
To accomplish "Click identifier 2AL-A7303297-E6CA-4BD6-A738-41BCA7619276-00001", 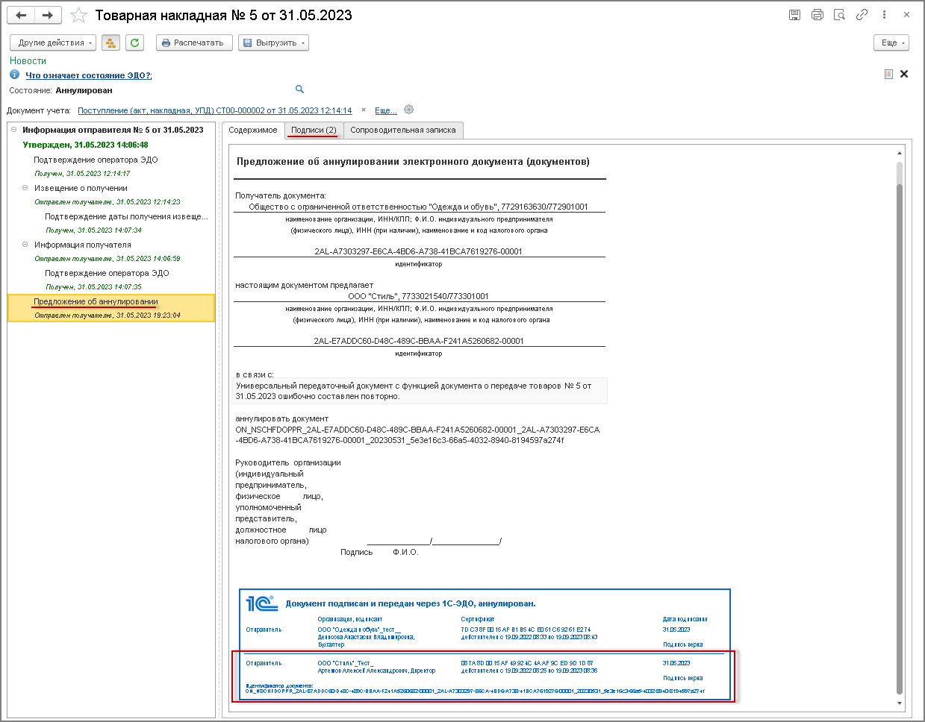I will click(418, 251).
